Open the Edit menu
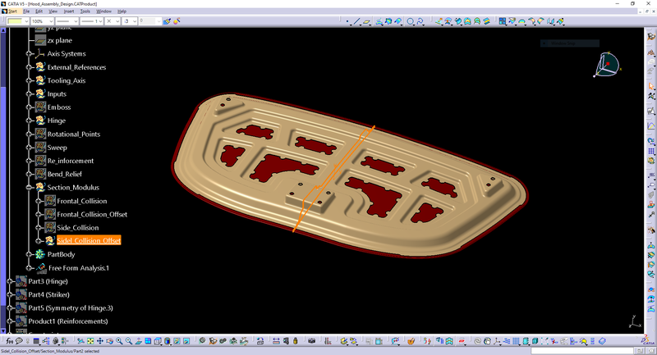657x355 pixels. pos(39,11)
